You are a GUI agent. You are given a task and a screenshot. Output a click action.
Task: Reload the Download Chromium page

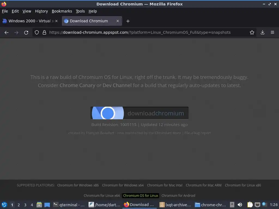[x=26, y=33]
